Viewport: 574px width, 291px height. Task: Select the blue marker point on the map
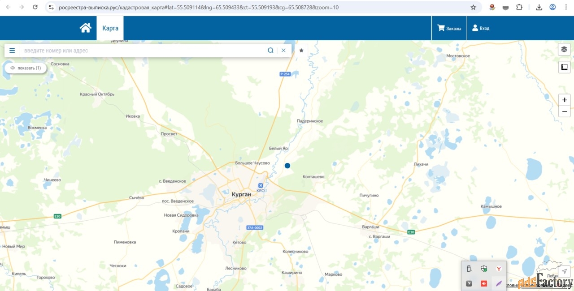tap(287, 166)
